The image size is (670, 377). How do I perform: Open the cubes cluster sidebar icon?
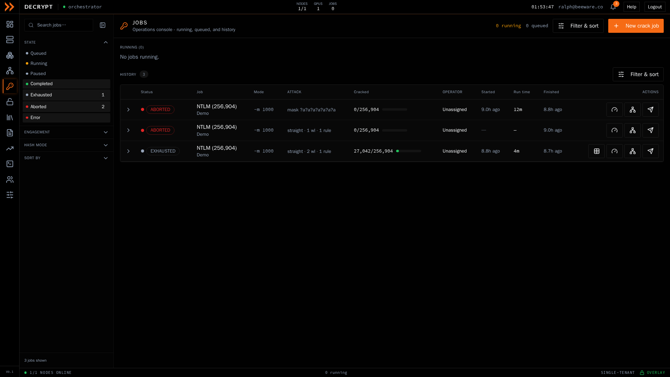(10, 55)
